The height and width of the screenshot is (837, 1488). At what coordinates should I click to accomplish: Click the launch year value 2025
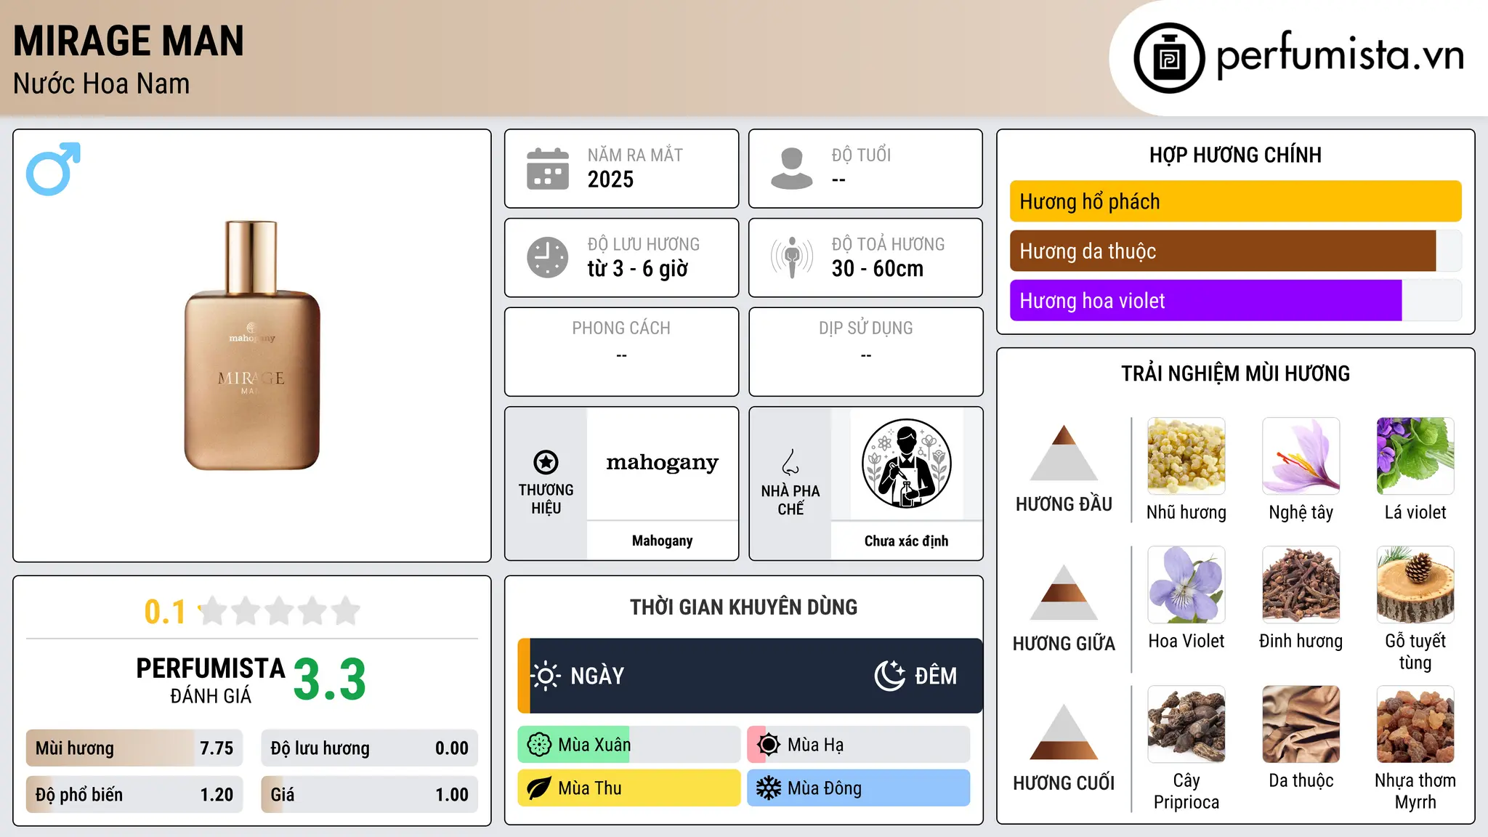(x=610, y=179)
